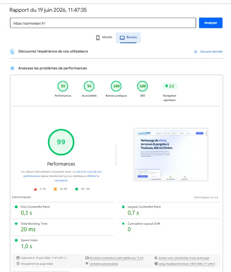Click green dot beside Cumulative Layout Shift
Screen dimensions: 231x272
(123, 224)
